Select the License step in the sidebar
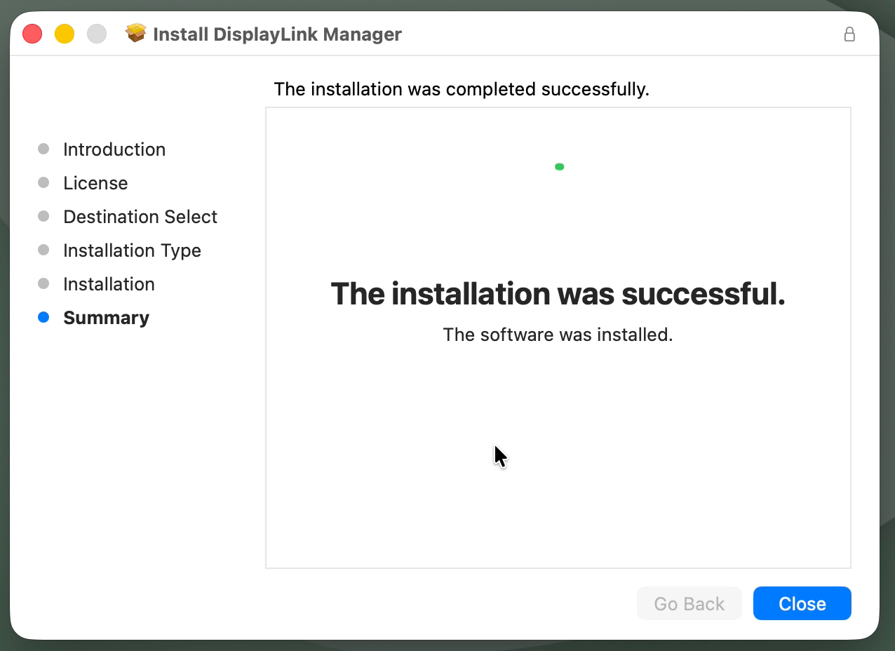 coord(95,182)
